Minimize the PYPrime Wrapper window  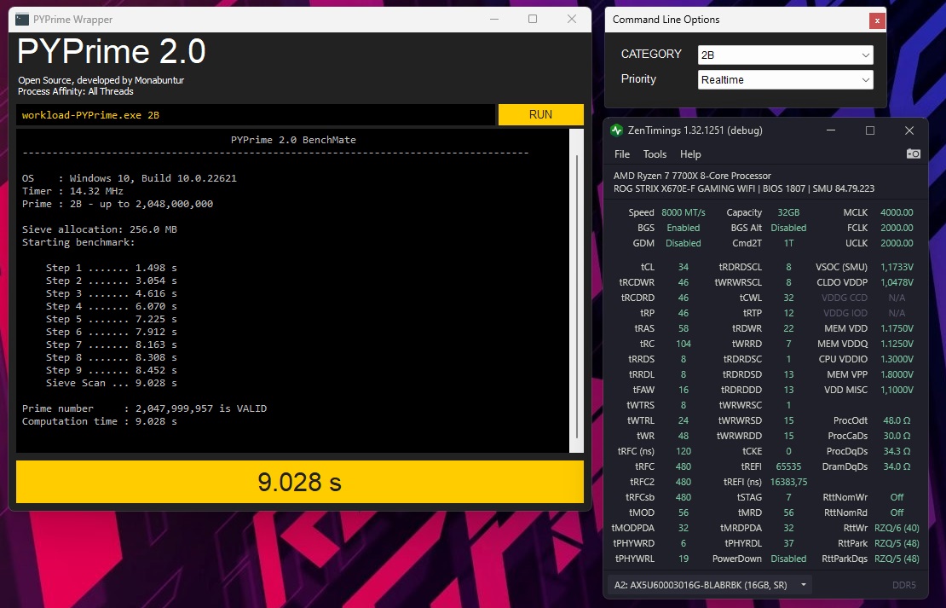pyautogui.click(x=494, y=20)
